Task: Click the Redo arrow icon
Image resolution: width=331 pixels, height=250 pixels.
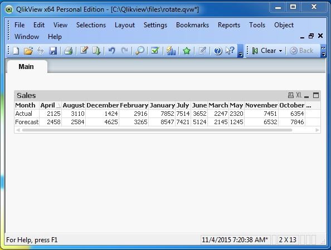Action: [x=125, y=51]
